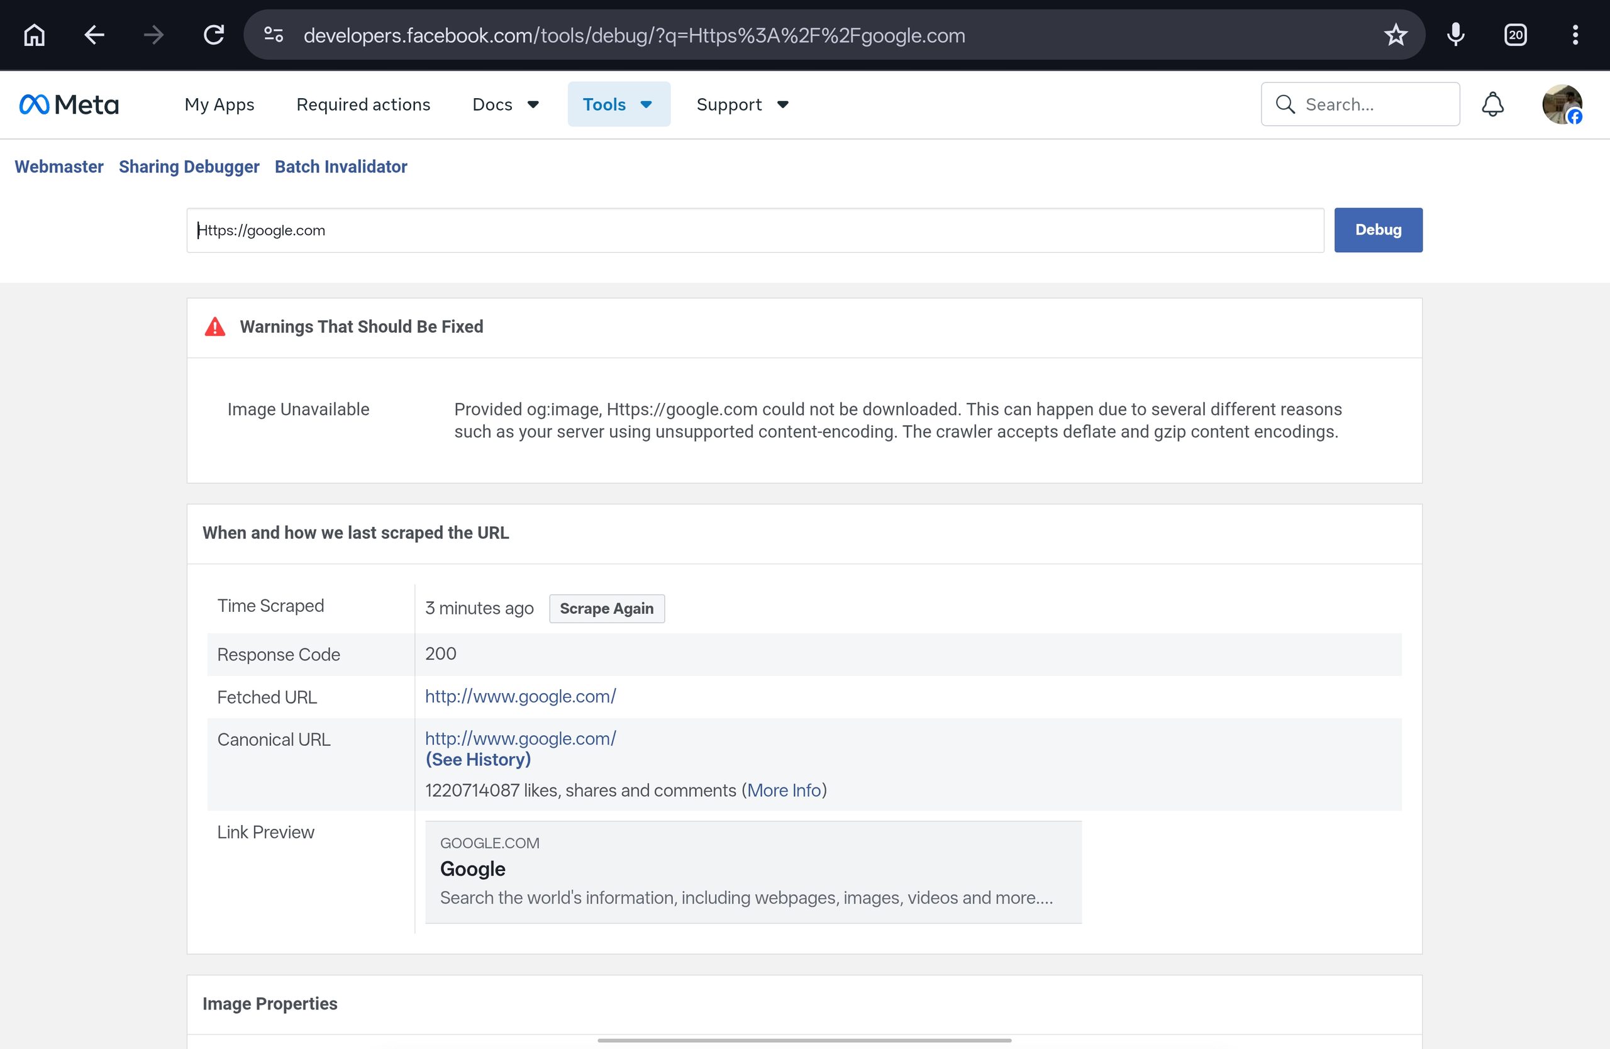The width and height of the screenshot is (1610, 1049).
Task: Click the 'Time Scraped' row label
Action: tap(270, 606)
